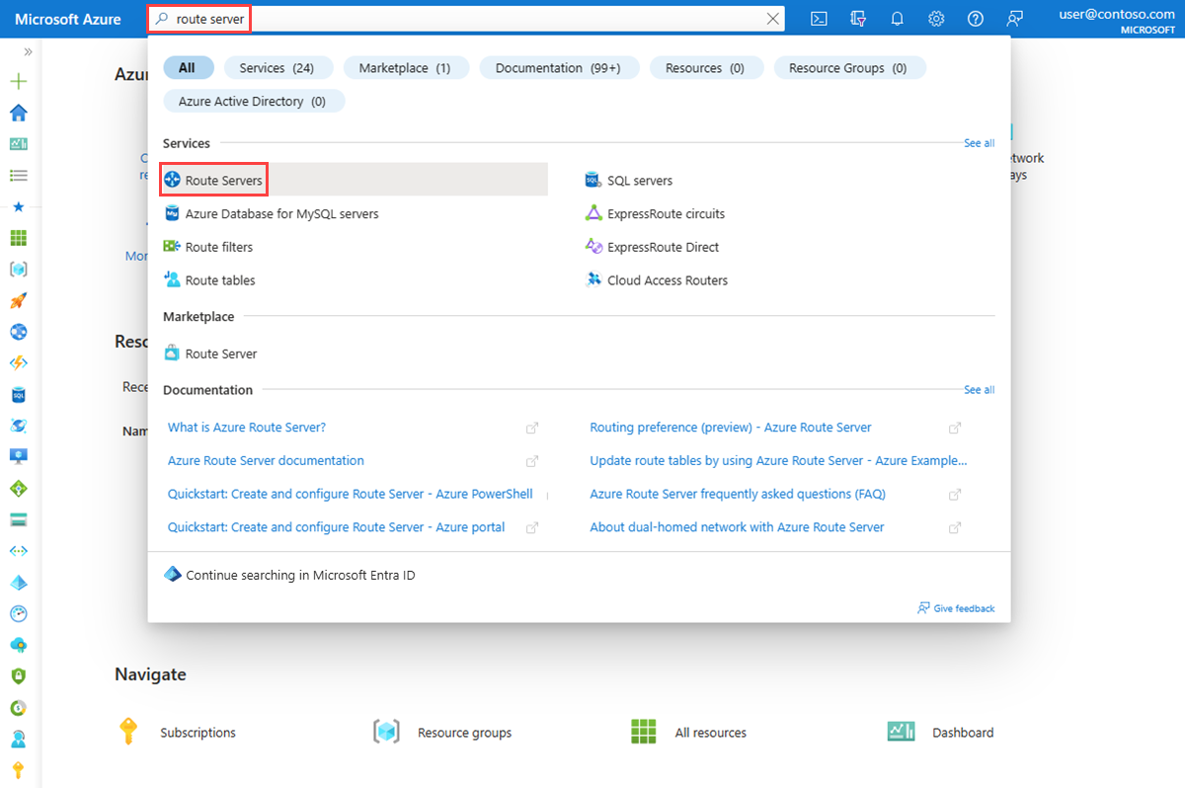
Task: Open Routing preference (preview) doc link
Action: point(731,428)
